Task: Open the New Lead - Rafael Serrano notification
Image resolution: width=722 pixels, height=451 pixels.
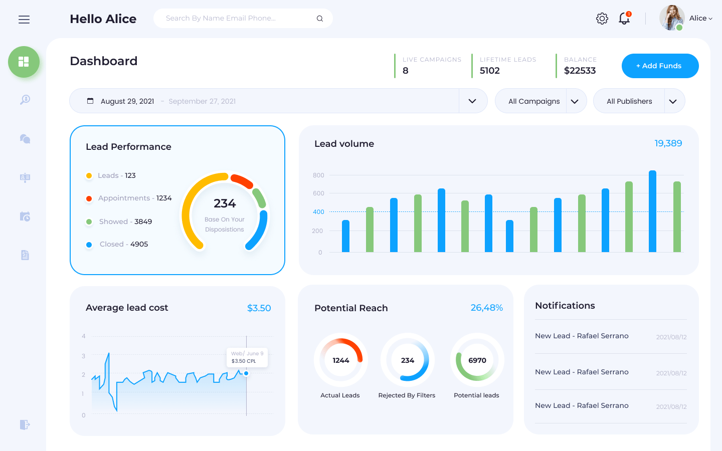Action: tap(582, 336)
